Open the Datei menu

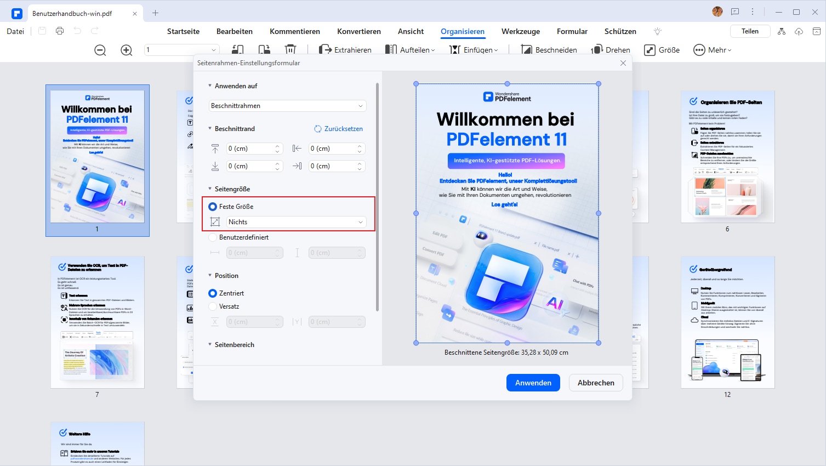(x=15, y=31)
